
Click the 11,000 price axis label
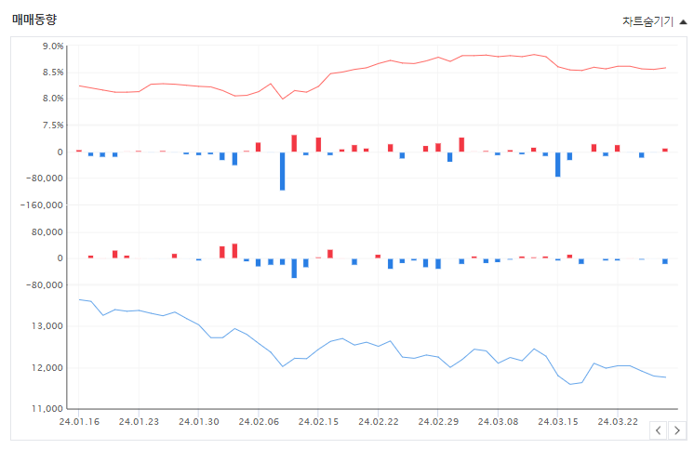click(x=47, y=409)
